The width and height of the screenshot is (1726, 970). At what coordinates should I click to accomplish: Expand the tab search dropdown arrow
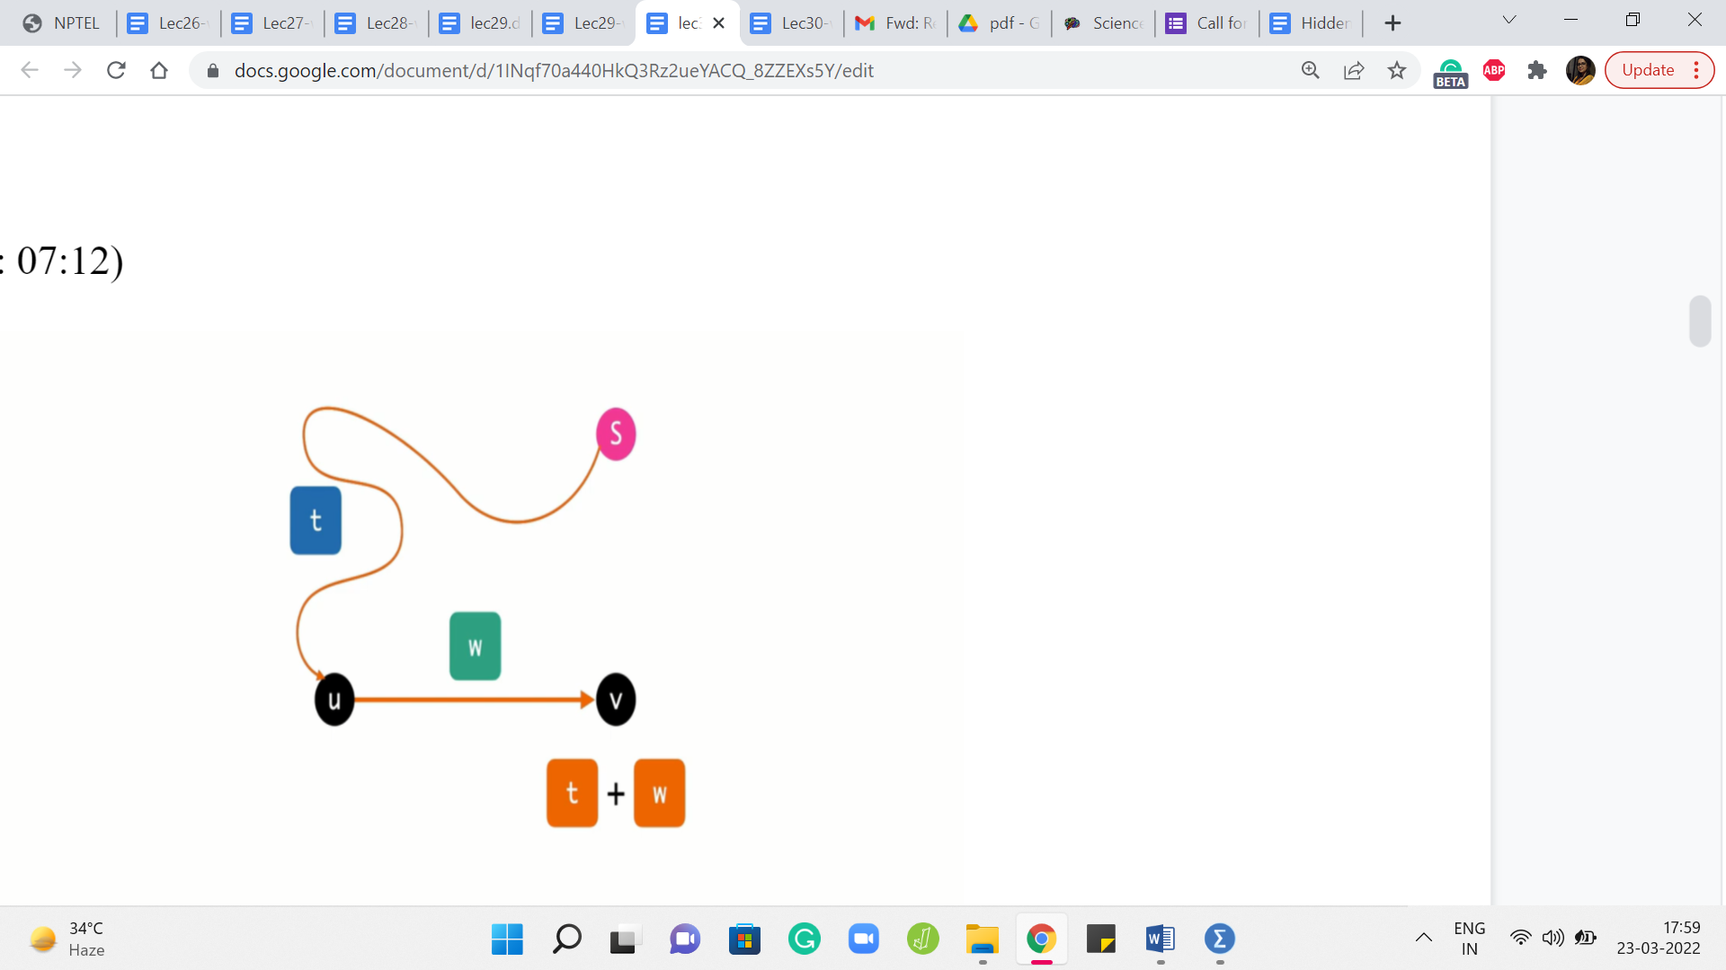point(1509,20)
